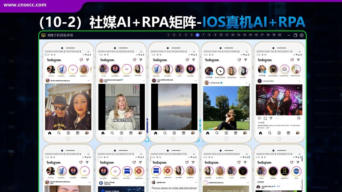This screenshot has height=192, width=342.
Task: Open page 15 of the phone grid
Action: pyautogui.click(x=251, y=35)
